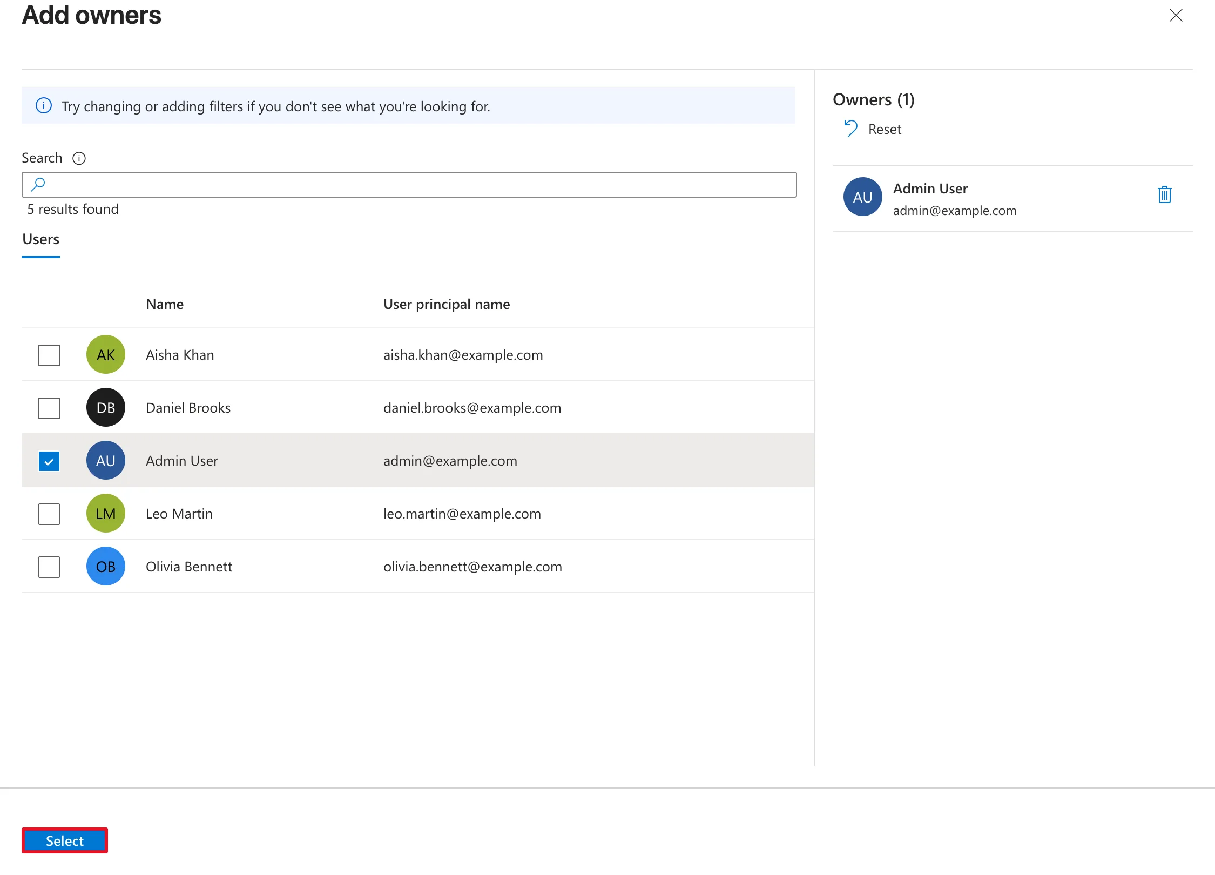Image resolution: width=1215 pixels, height=875 pixels.
Task: Click the AU avatar in users table row
Action: coord(106,460)
